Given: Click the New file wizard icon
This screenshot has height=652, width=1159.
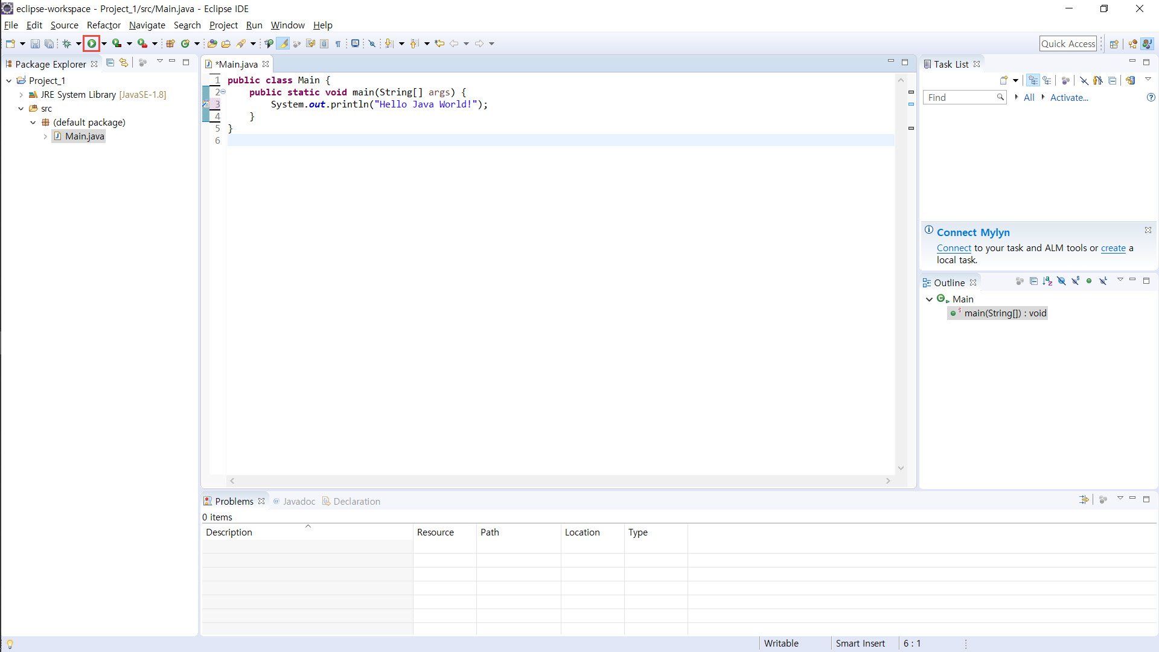Looking at the screenshot, I should click(10, 43).
